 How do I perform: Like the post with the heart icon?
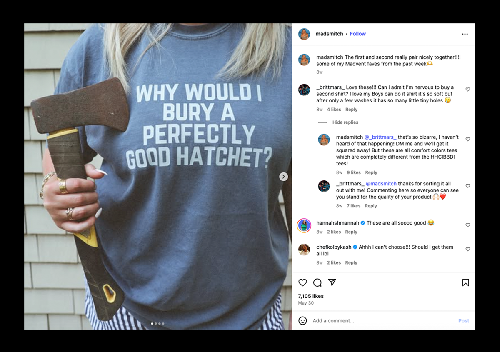tap(303, 282)
